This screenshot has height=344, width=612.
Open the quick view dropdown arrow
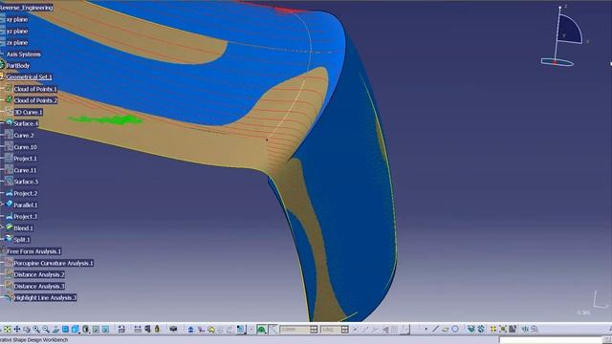(79, 333)
